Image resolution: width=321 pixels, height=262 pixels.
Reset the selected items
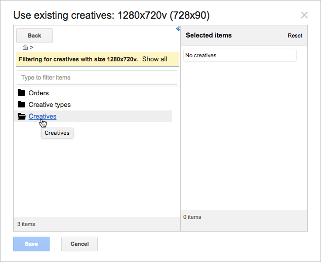[x=295, y=35]
